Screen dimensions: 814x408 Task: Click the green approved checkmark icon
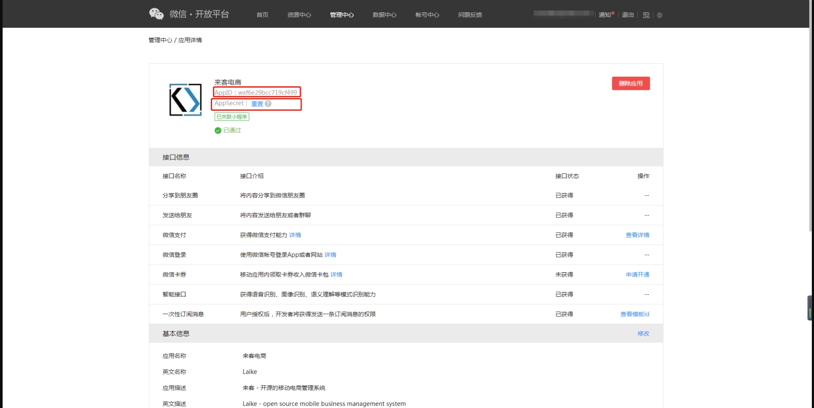(x=218, y=130)
